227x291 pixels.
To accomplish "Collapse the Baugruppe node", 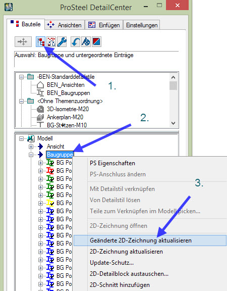I will point(31,155).
